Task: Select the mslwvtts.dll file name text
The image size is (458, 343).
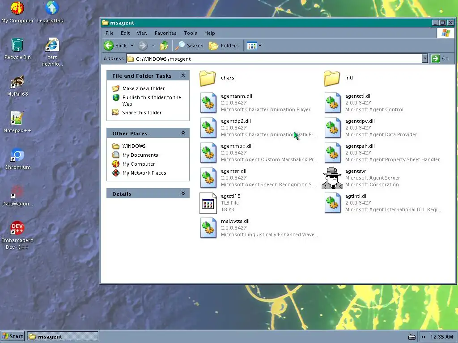Action: click(235, 222)
